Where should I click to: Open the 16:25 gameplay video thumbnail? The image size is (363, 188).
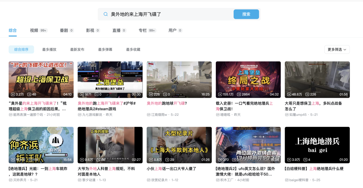179,80
